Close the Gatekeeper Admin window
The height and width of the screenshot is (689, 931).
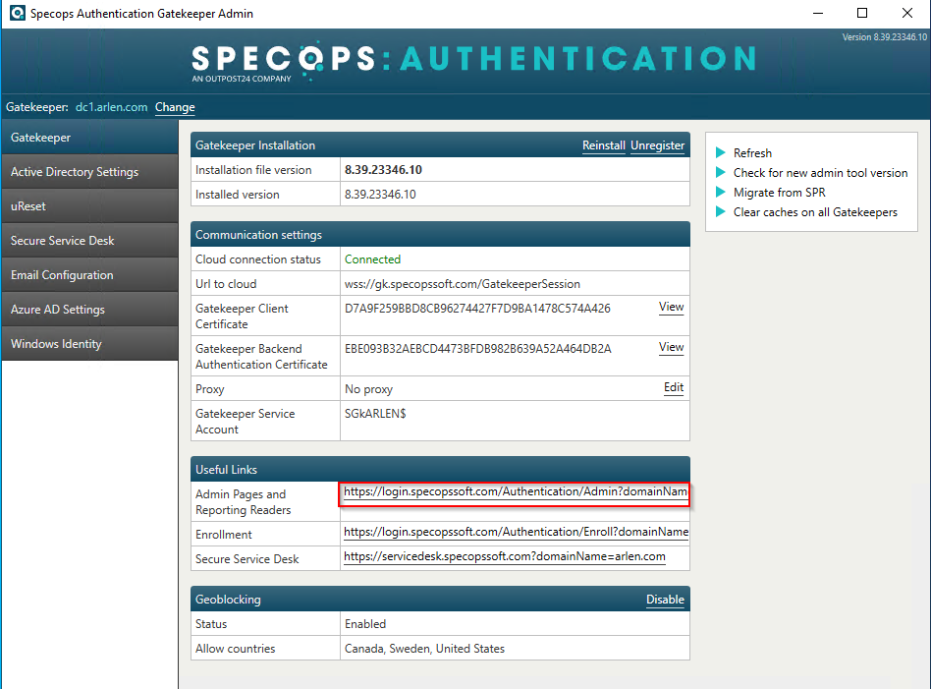906,13
